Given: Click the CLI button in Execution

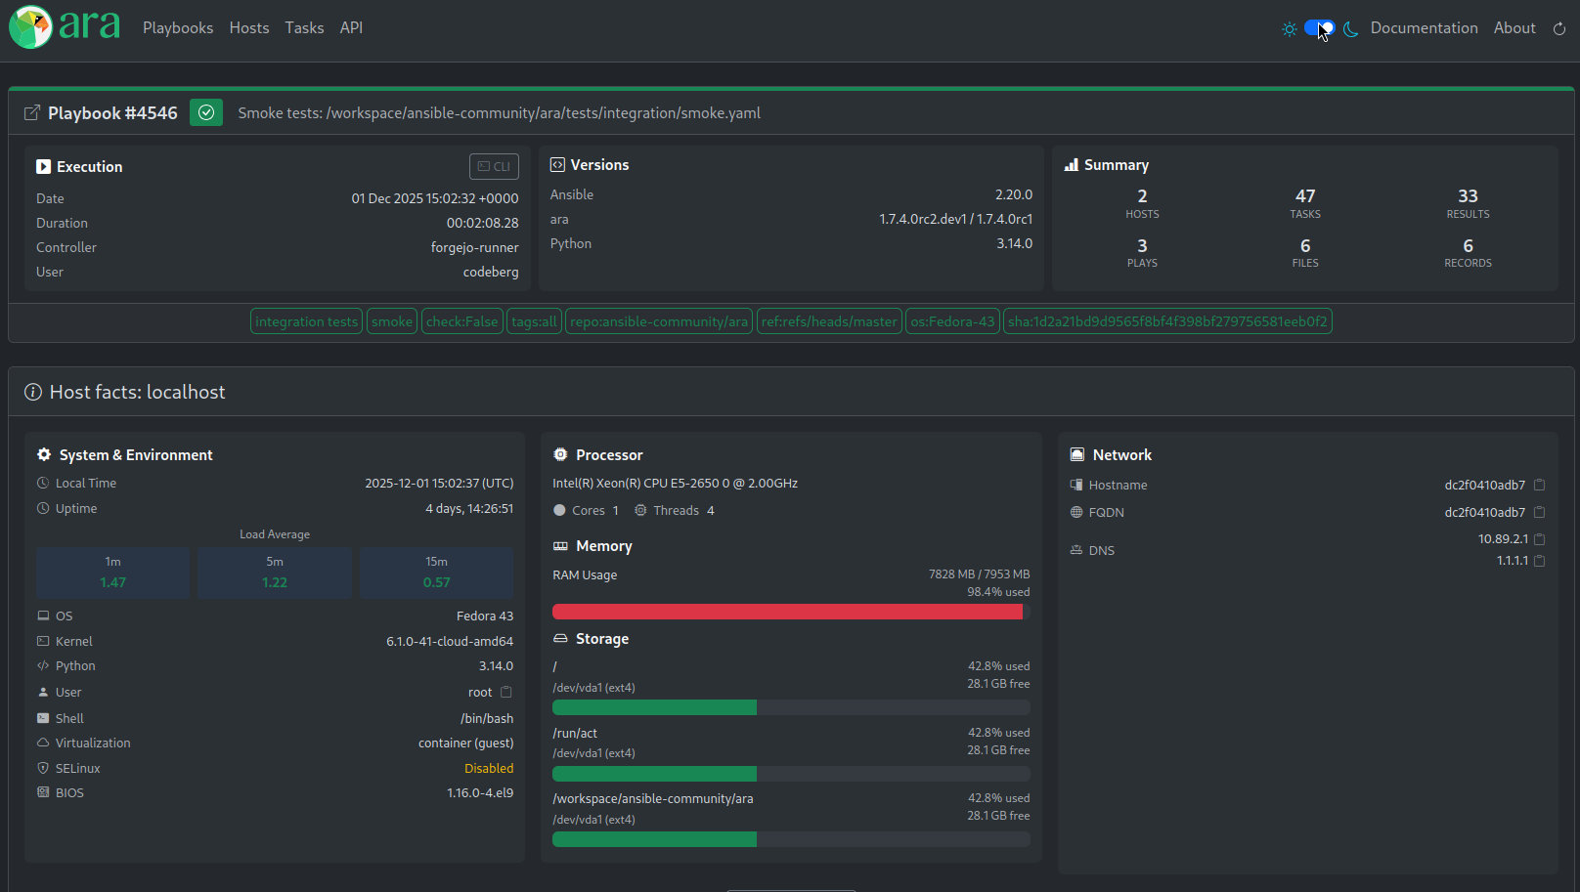Looking at the screenshot, I should [x=494, y=166].
